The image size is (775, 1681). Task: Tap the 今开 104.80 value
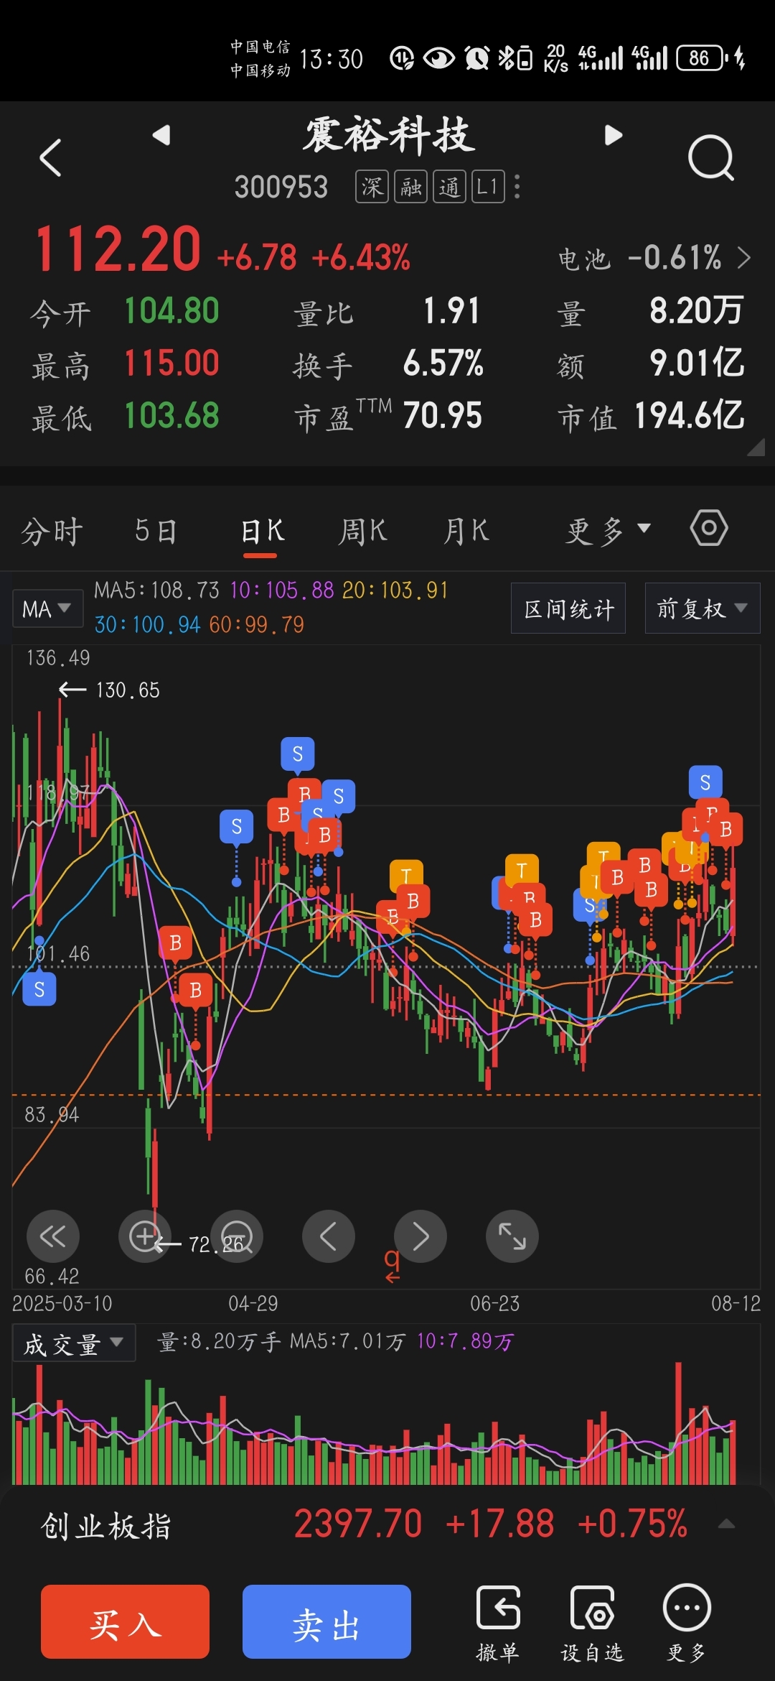click(172, 311)
